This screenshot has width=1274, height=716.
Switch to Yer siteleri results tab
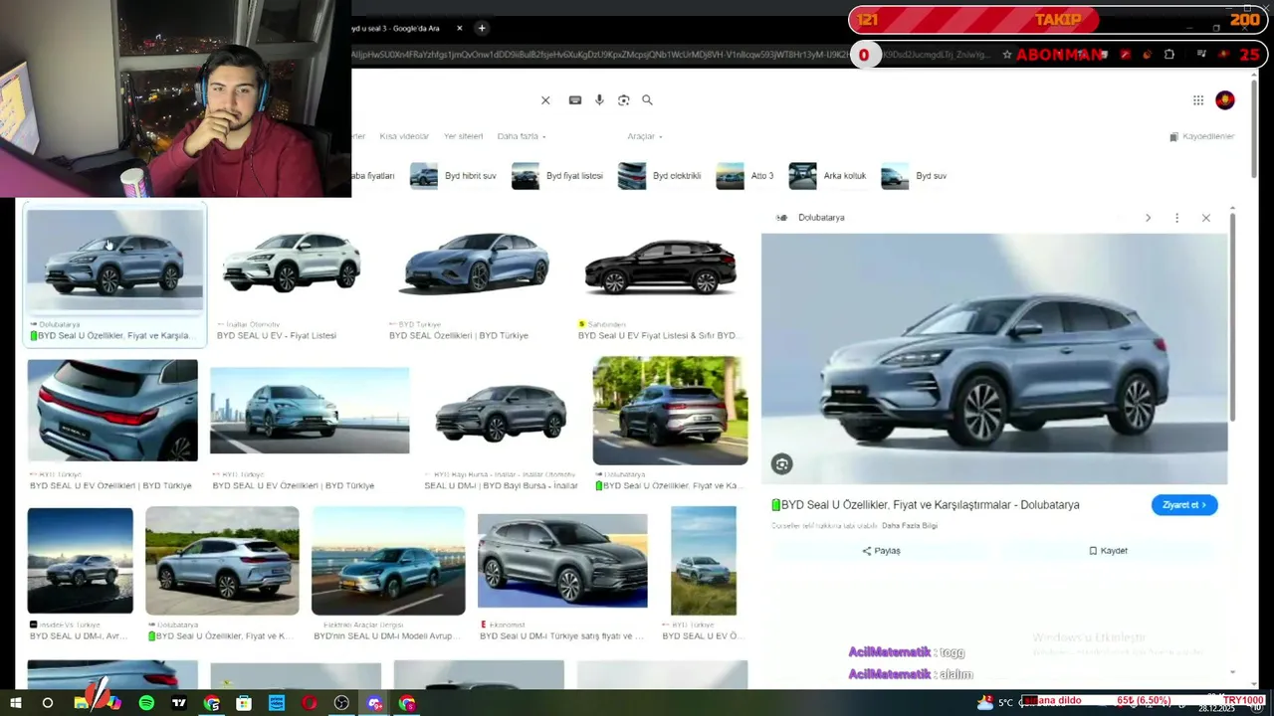(463, 136)
